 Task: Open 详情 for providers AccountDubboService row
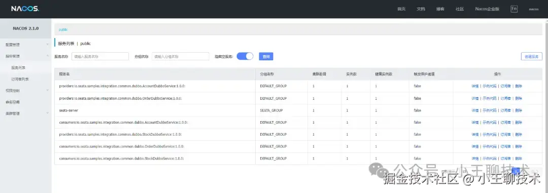(475, 86)
